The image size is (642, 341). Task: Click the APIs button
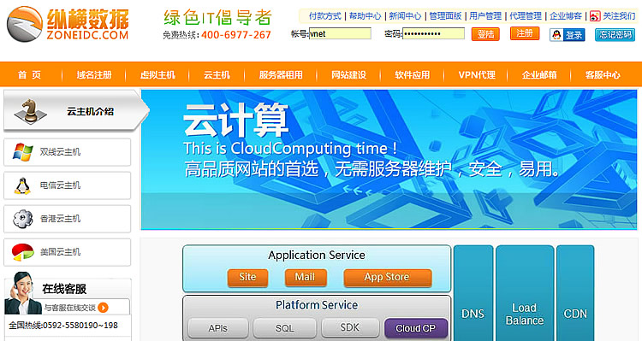(217, 328)
